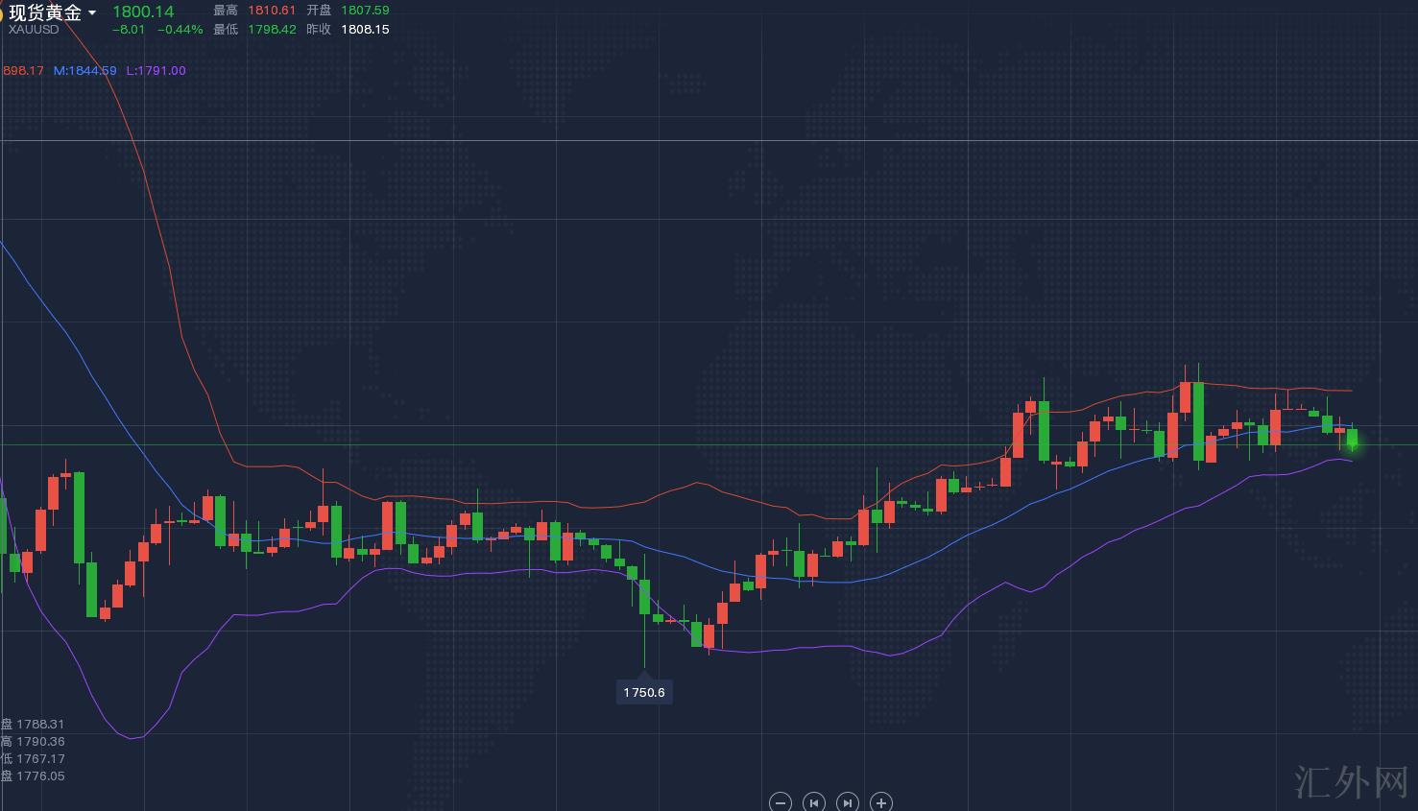The width and height of the screenshot is (1418, 811).
Task: Click the opening price value 1807.59
Action: coord(365,11)
